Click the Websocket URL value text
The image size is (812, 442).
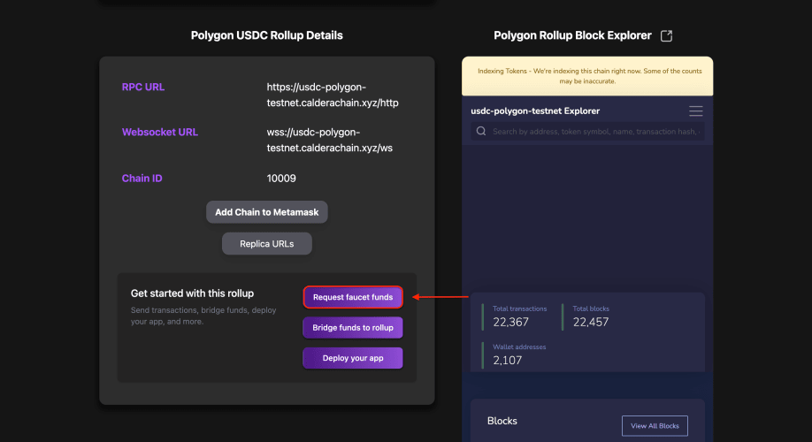tap(330, 140)
